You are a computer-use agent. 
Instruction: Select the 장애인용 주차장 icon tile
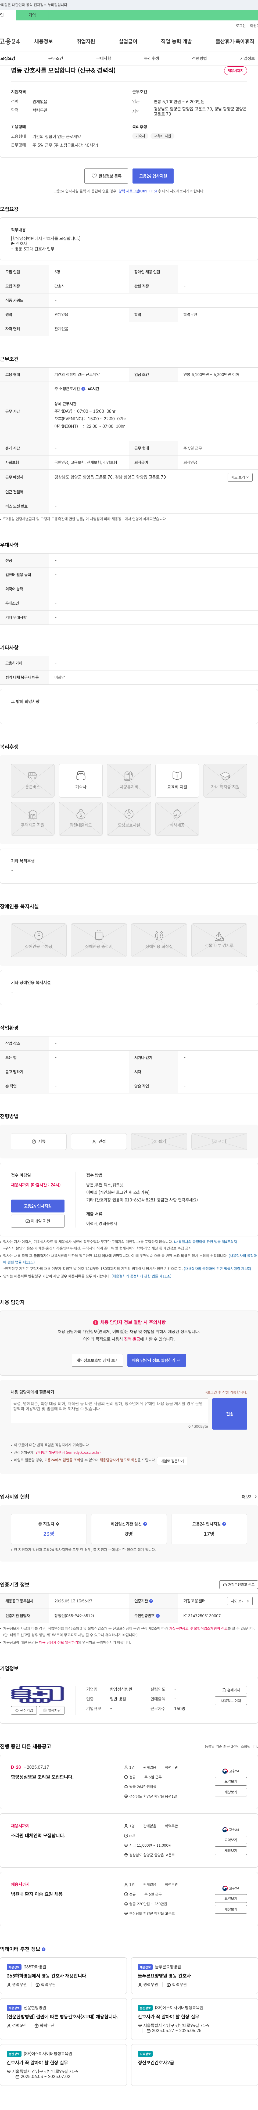pos(38,940)
